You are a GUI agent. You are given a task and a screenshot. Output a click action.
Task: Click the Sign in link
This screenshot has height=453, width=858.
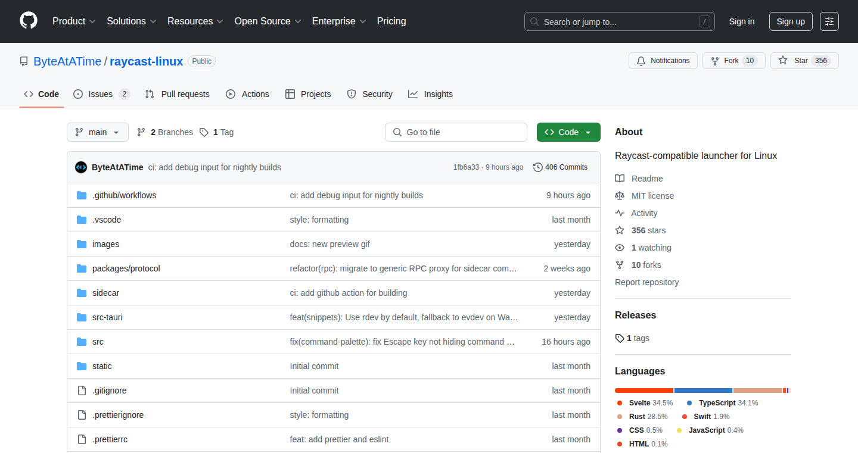(x=742, y=21)
